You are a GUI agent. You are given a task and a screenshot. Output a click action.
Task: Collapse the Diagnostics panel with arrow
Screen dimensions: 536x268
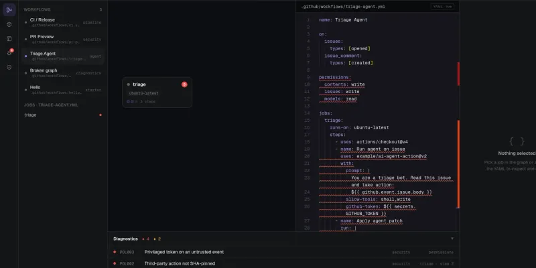tap(452, 239)
